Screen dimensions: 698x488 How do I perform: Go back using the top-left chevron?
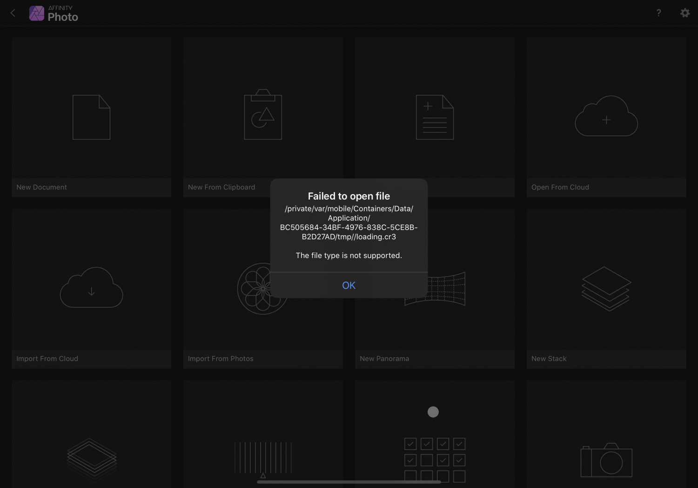pos(13,13)
